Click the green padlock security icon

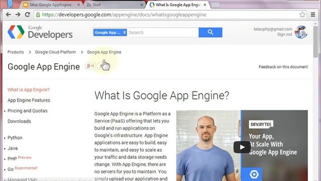[38, 15]
